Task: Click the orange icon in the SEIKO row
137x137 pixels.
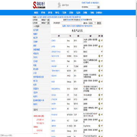Action: click(x=102, y=89)
